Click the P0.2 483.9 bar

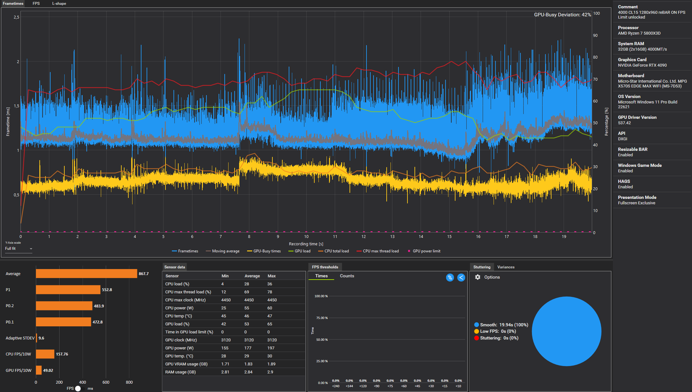64,306
